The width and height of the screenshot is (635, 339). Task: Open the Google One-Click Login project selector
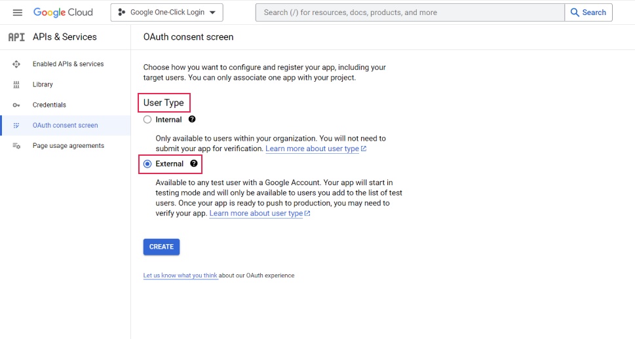point(166,12)
